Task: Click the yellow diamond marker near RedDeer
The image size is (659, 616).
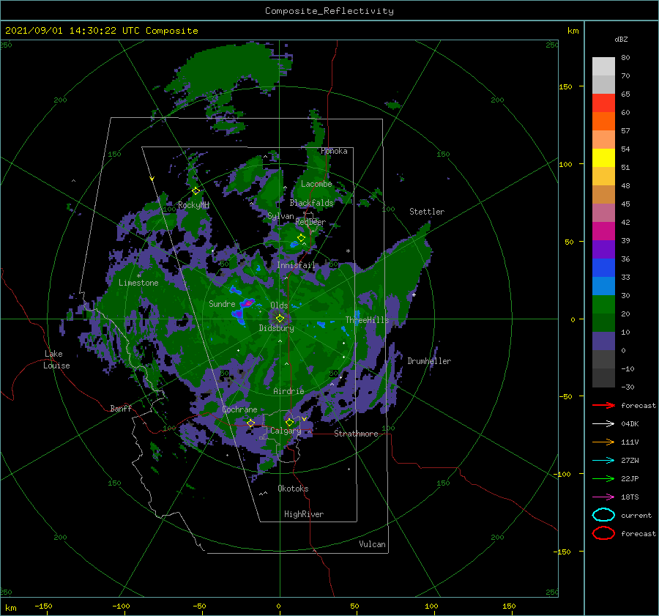Action: pyautogui.click(x=301, y=237)
